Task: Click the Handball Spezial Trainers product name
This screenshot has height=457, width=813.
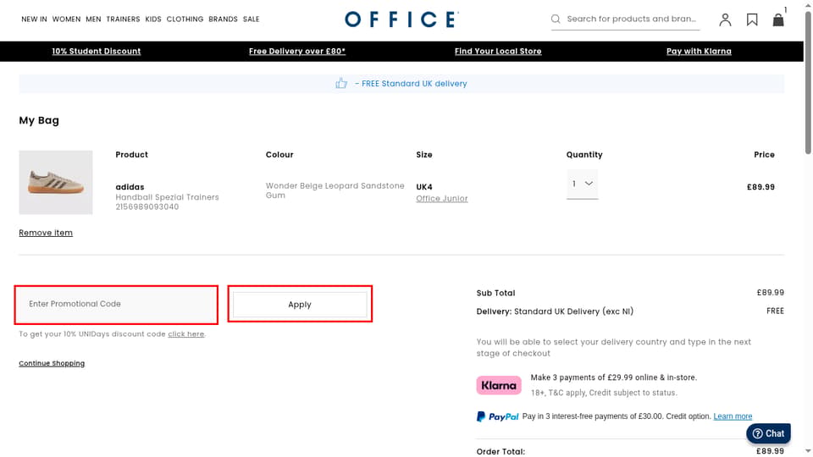Action: click(x=167, y=197)
